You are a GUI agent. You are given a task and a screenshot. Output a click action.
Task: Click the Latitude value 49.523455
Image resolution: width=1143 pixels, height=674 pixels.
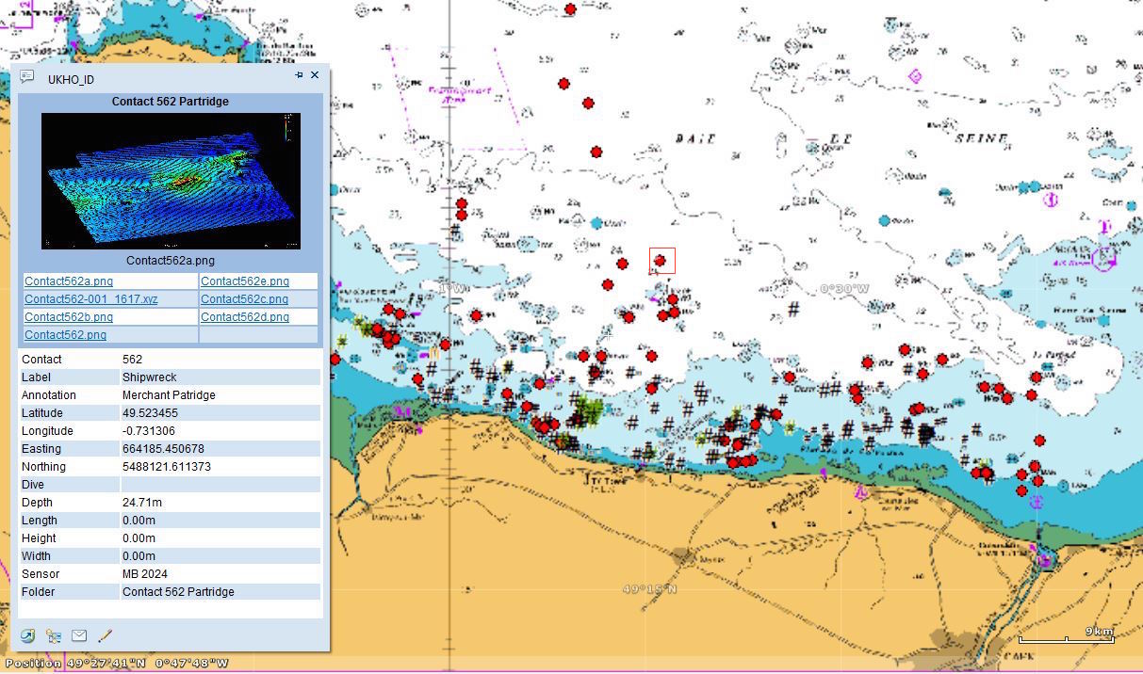click(x=150, y=413)
